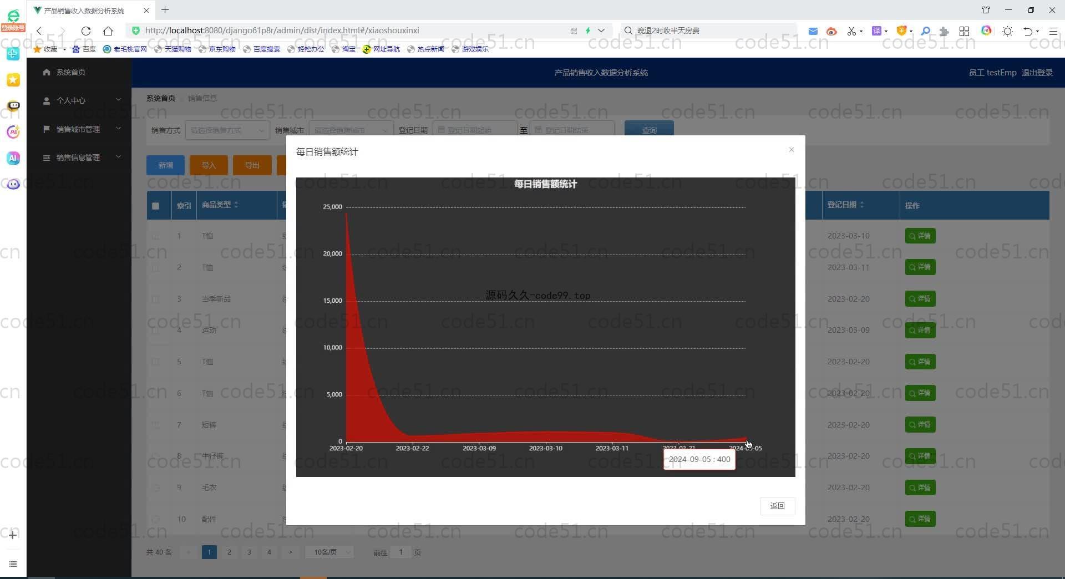Open 热点新闻 bookmark

click(x=425, y=49)
